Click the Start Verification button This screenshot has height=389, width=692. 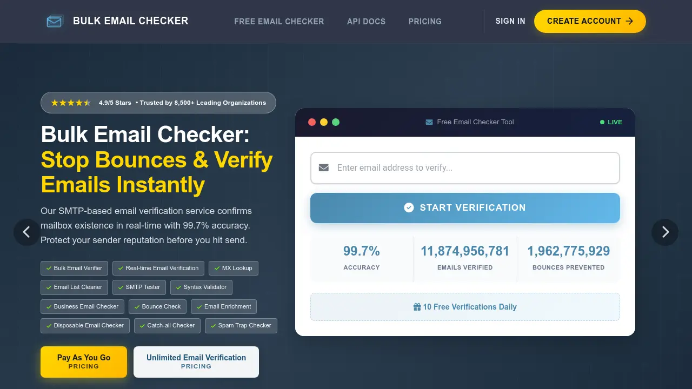tap(465, 207)
